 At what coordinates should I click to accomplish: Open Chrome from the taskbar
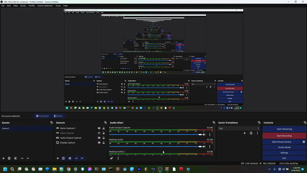point(69,169)
